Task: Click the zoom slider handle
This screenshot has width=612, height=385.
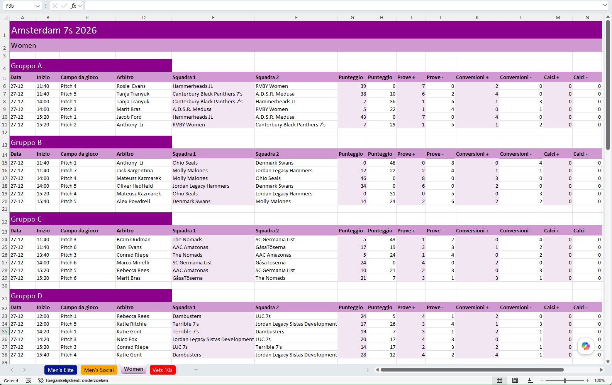Action: point(565,380)
